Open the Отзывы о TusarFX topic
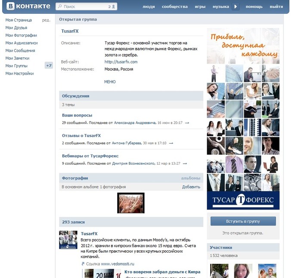The height and width of the screenshot is (278, 293). coord(81,135)
